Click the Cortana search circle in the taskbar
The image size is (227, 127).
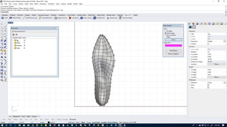(6, 125)
